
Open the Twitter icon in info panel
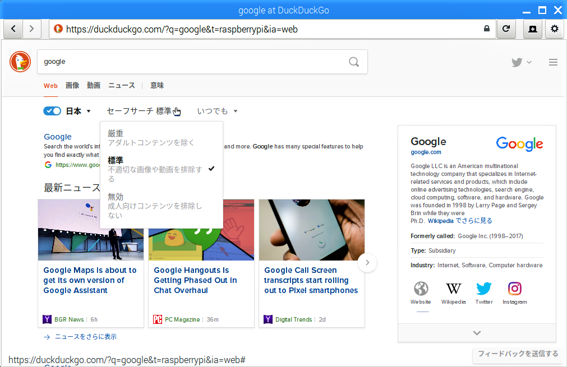[484, 289]
